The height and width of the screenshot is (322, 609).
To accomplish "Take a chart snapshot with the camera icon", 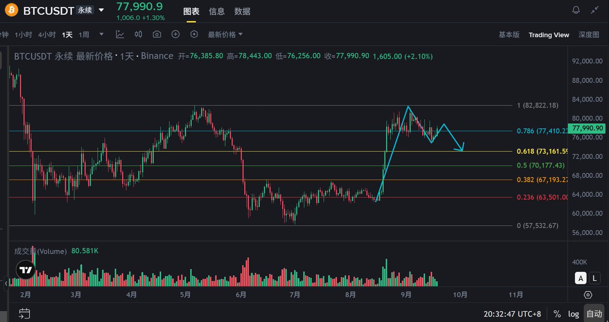I will click(157, 34).
